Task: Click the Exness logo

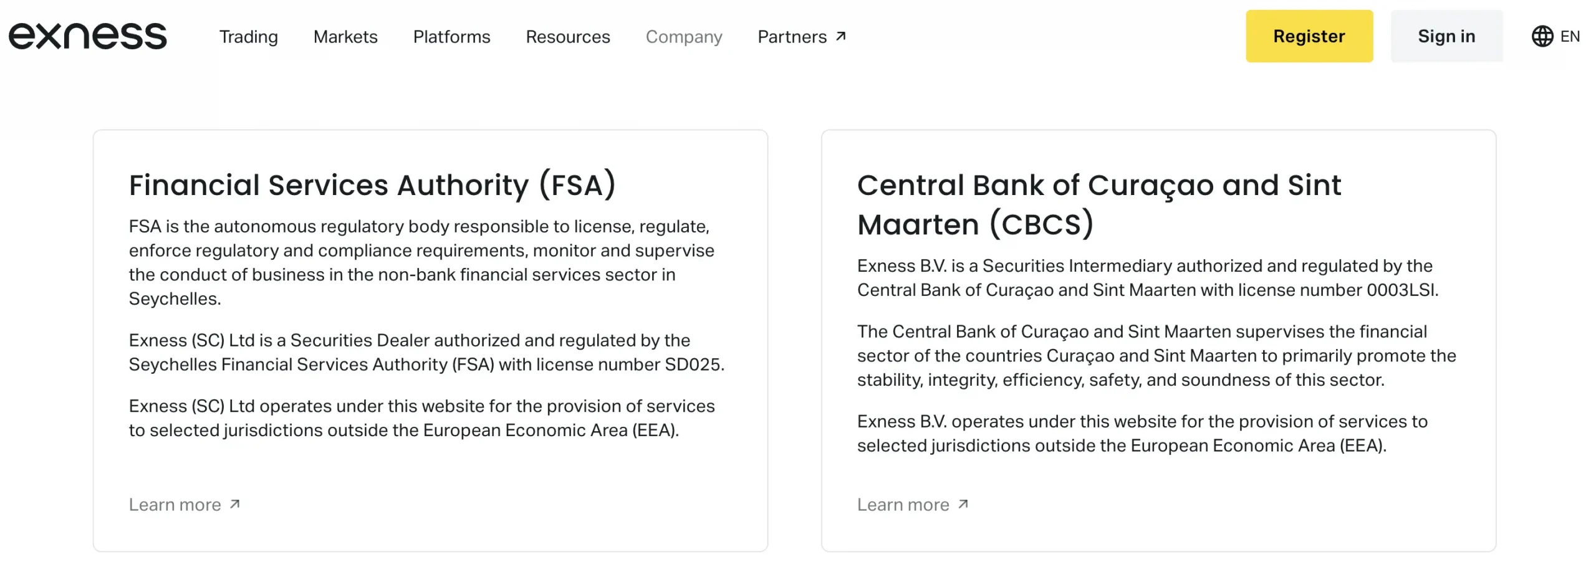Action: [88, 36]
